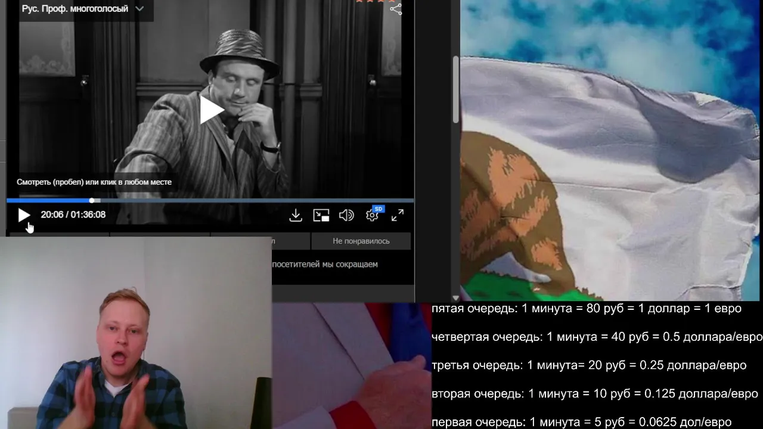Click the page vertical scrollbar thumb
The image size is (763, 429).
(x=457, y=89)
